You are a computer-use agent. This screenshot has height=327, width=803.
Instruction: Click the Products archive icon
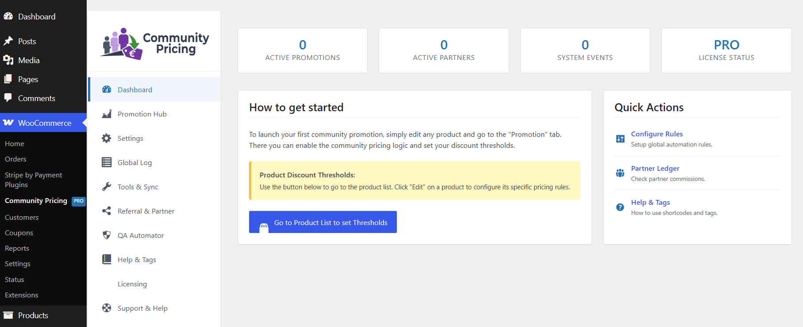coord(8,315)
